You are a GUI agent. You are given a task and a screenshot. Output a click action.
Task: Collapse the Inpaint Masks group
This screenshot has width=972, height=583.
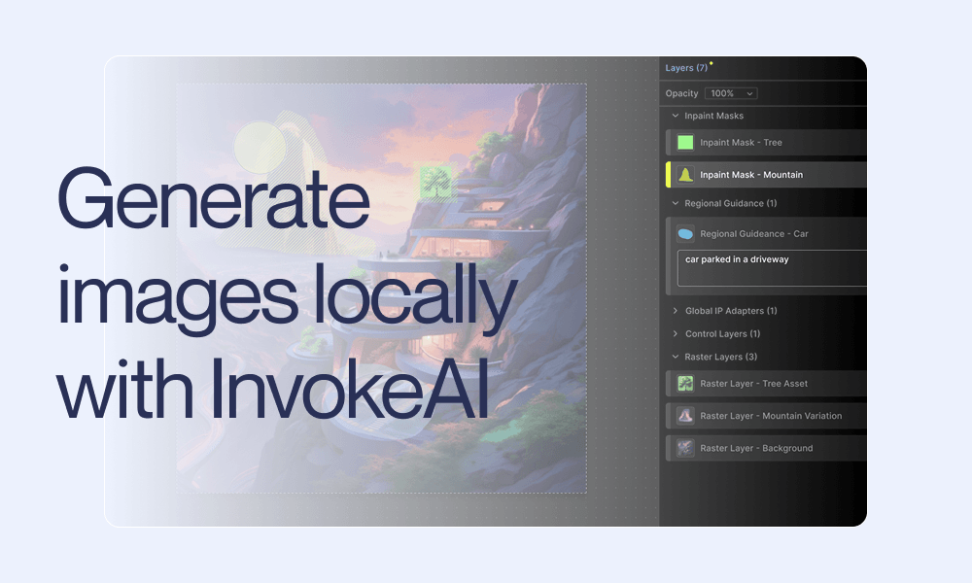click(x=675, y=116)
